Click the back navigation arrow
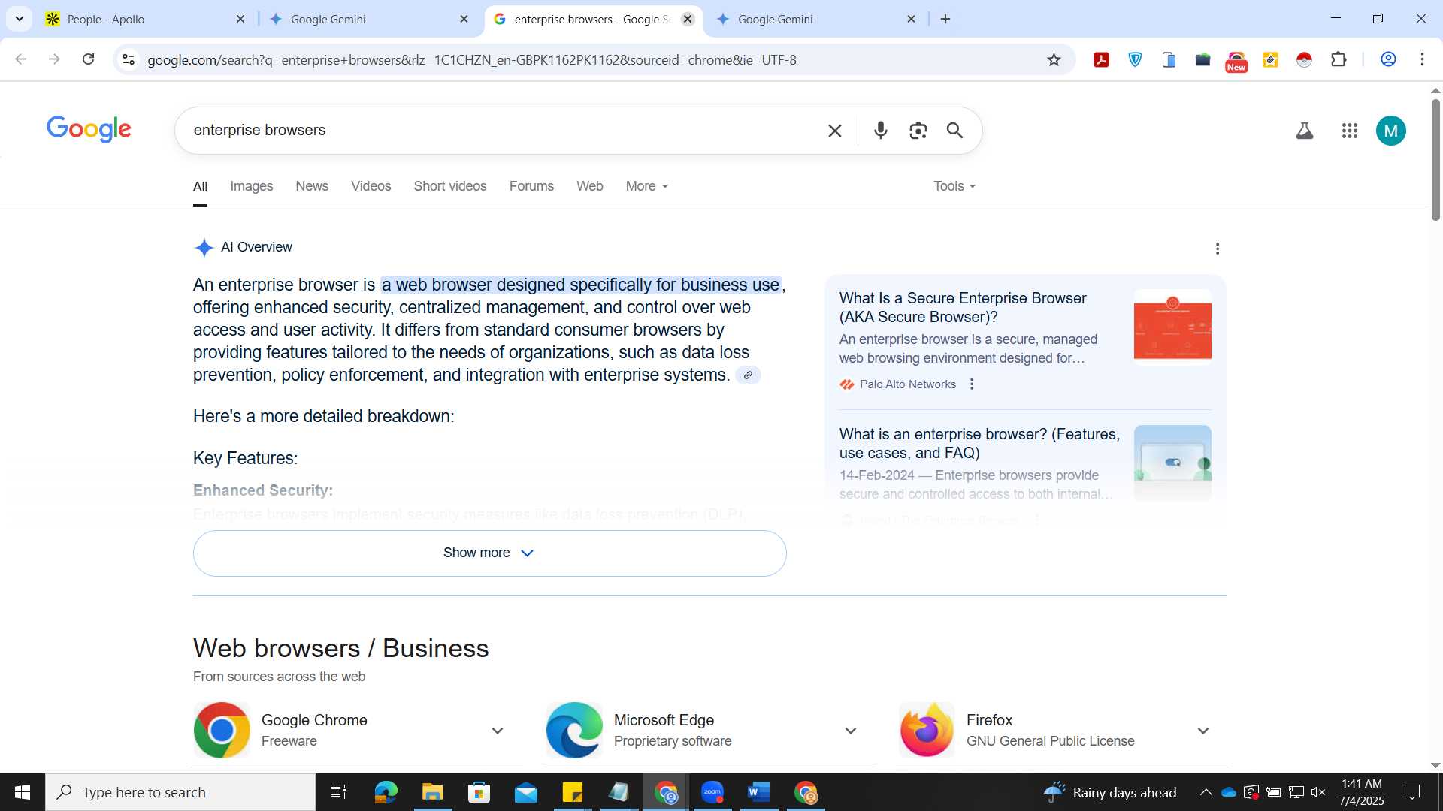This screenshot has height=811, width=1443. 21,59
